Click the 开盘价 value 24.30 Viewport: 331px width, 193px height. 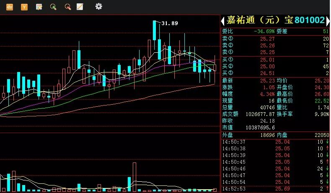(x=322, y=87)
